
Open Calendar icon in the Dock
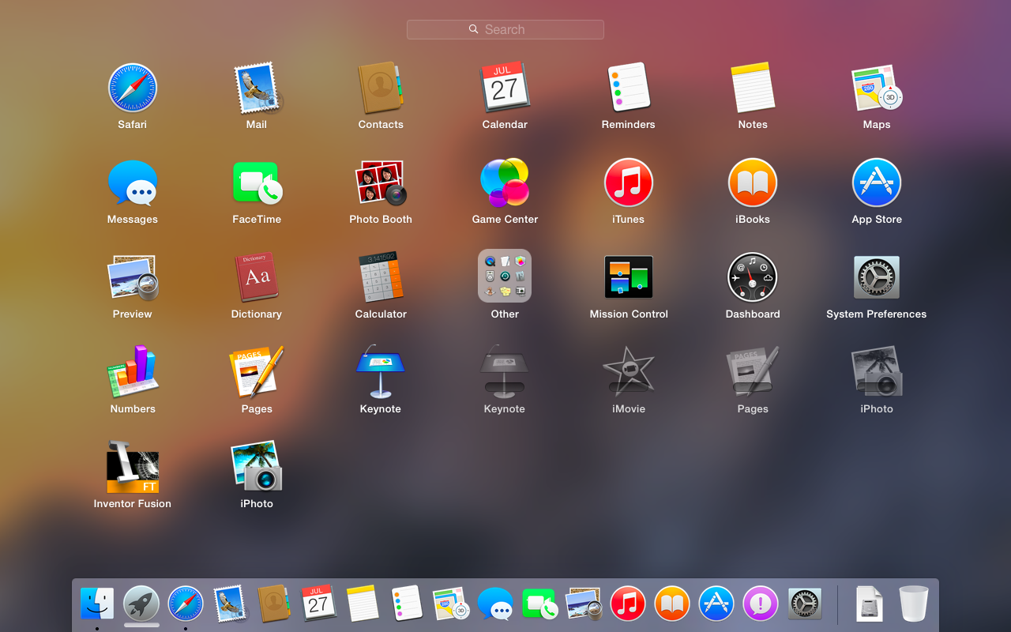point(318,604)
